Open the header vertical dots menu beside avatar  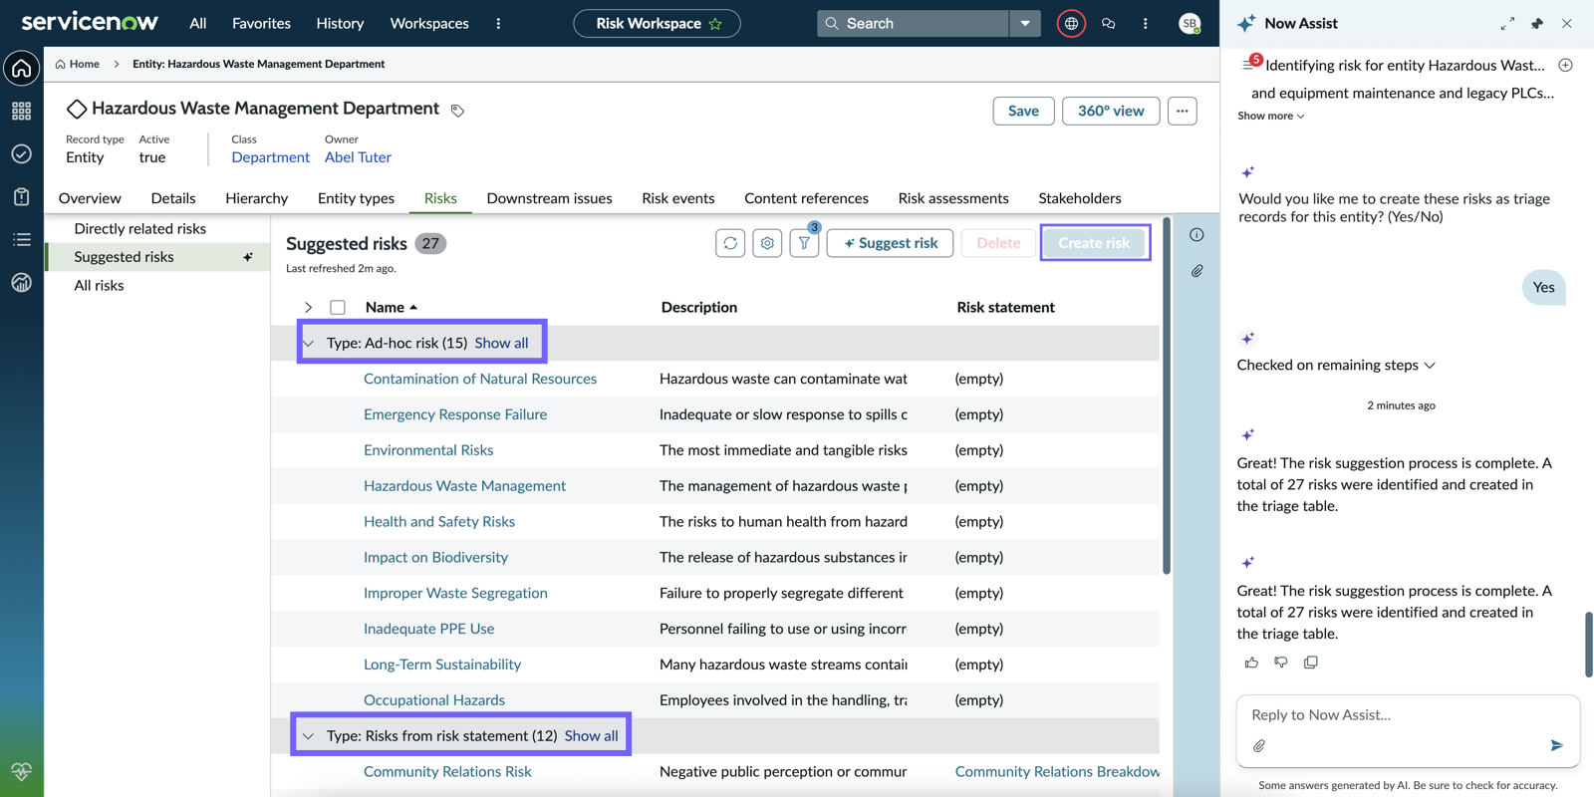coord(1145,23)
